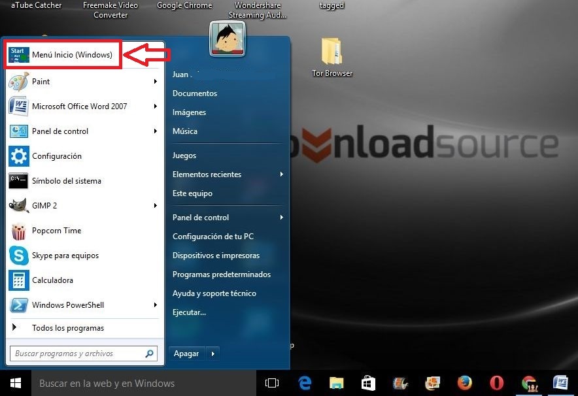Open Imágenes from start menu

[189, 112]
